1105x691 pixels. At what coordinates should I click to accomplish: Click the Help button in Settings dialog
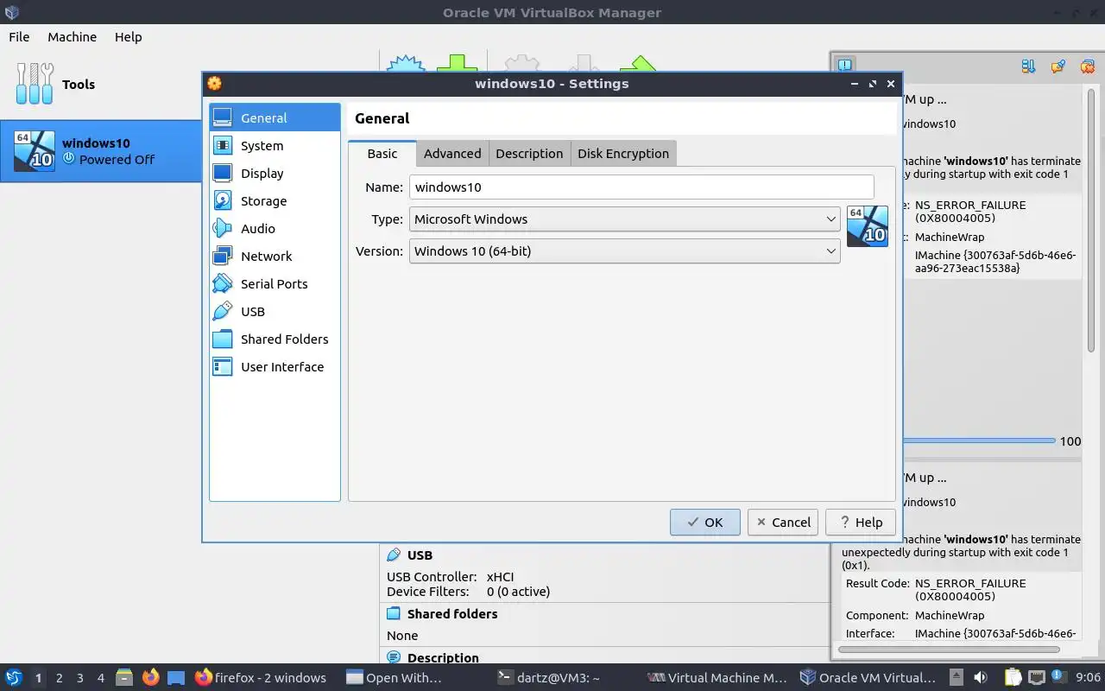[861, 523]
